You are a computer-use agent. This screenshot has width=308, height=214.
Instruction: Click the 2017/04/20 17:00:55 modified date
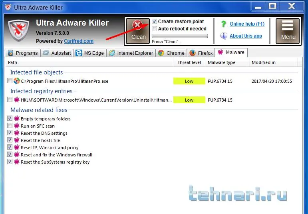point(272,81)
